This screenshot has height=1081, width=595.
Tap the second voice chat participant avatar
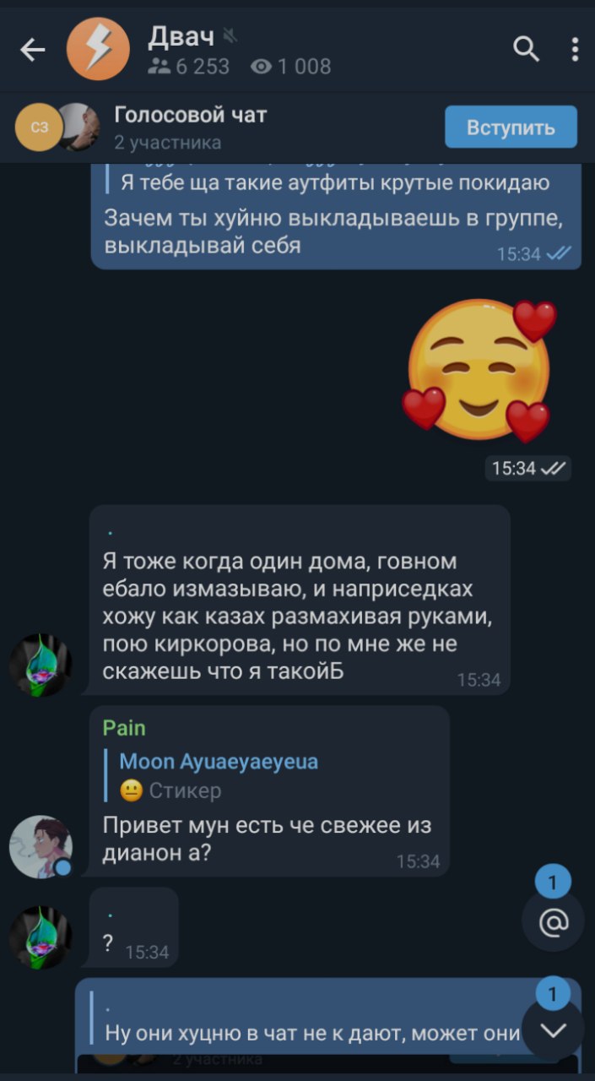click(79, 128)
